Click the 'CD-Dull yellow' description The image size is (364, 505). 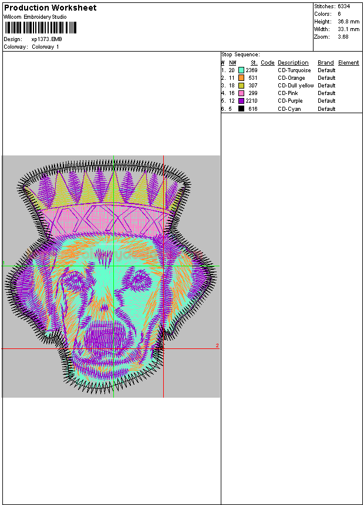[x=296, y=86]
